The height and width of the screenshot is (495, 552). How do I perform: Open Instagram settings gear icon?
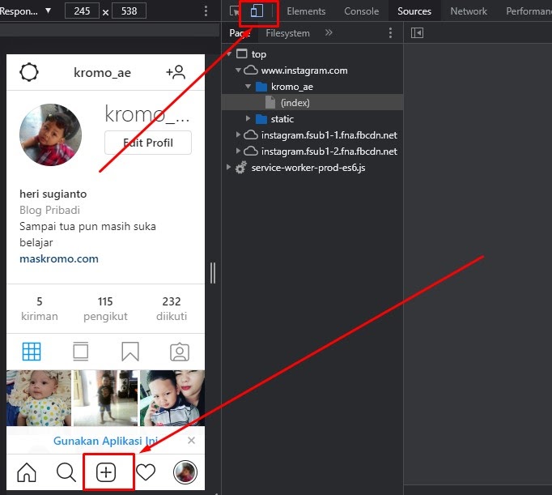point(29,72)
